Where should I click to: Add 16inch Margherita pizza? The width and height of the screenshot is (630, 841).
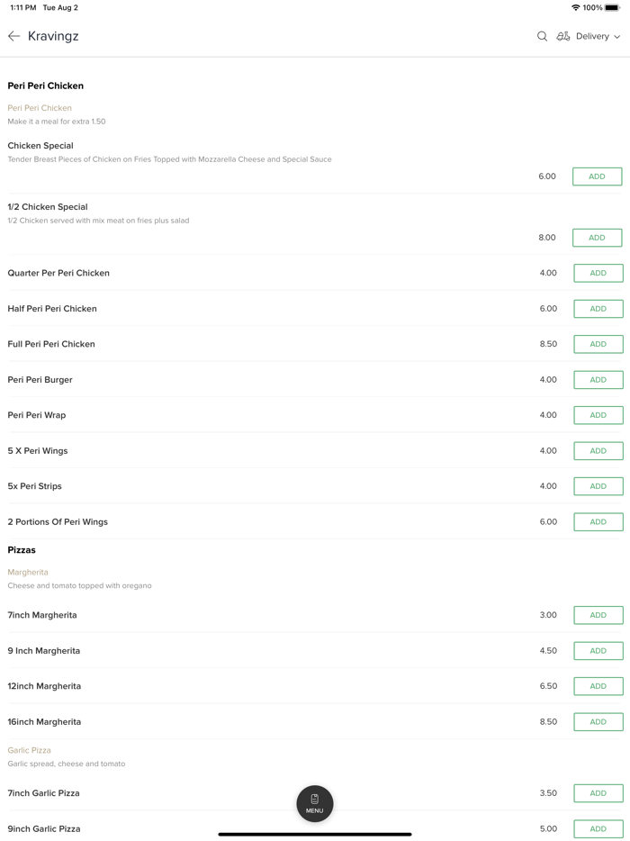coord(598,722)
